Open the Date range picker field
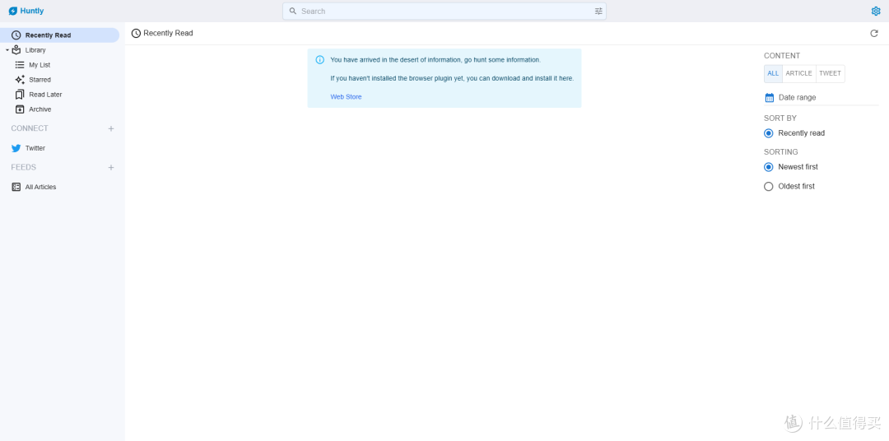The height and width of the screenshot is (441, 889). [x=822, y=97]
